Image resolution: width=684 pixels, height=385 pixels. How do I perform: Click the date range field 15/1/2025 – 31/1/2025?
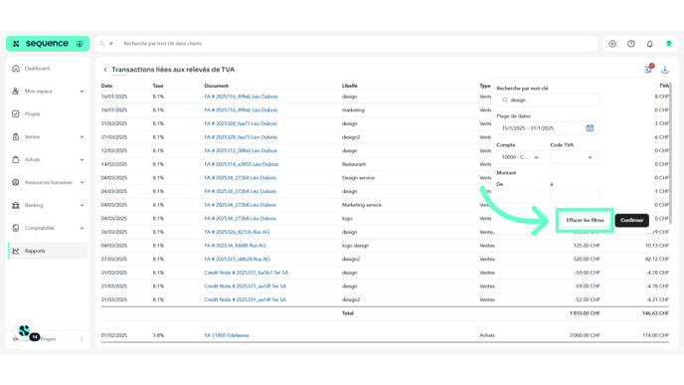tap(548, 128)
